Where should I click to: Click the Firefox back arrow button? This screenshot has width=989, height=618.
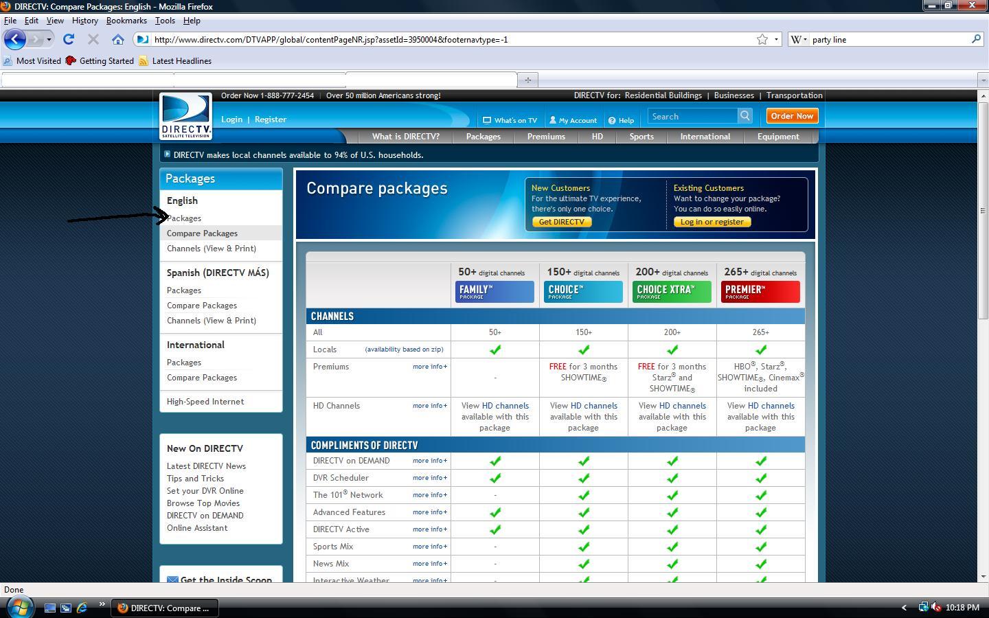[x=14, y=39]
